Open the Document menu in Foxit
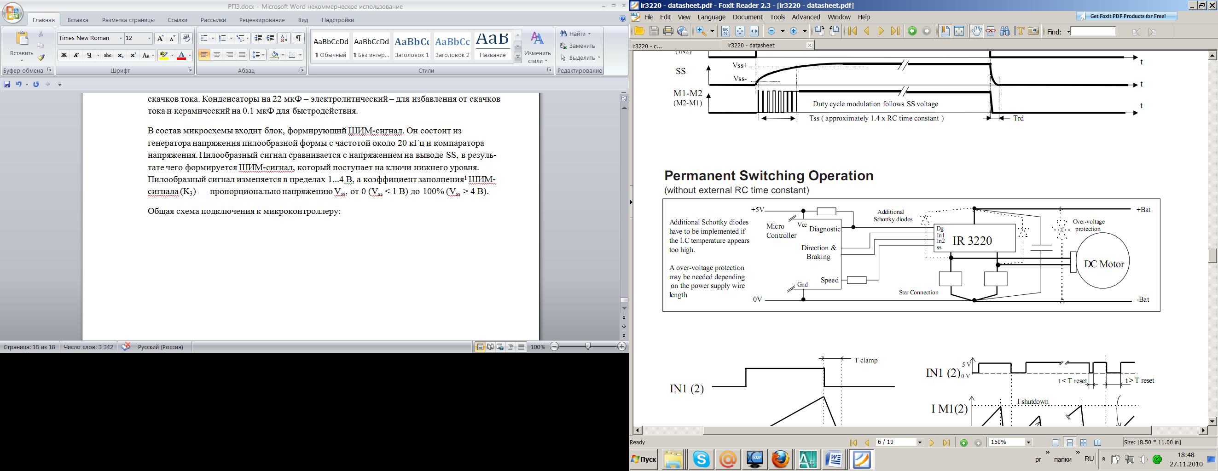Screen dimensions: 1218x471 pos(748,17)
